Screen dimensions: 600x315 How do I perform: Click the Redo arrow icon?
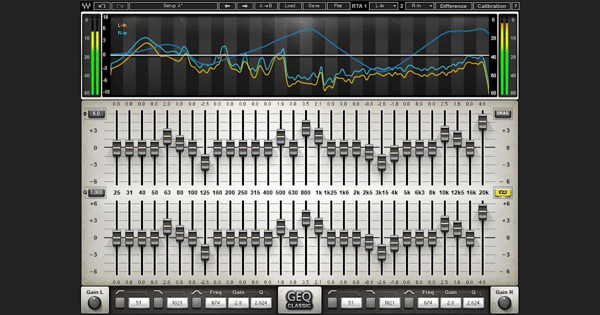[120, 5]
